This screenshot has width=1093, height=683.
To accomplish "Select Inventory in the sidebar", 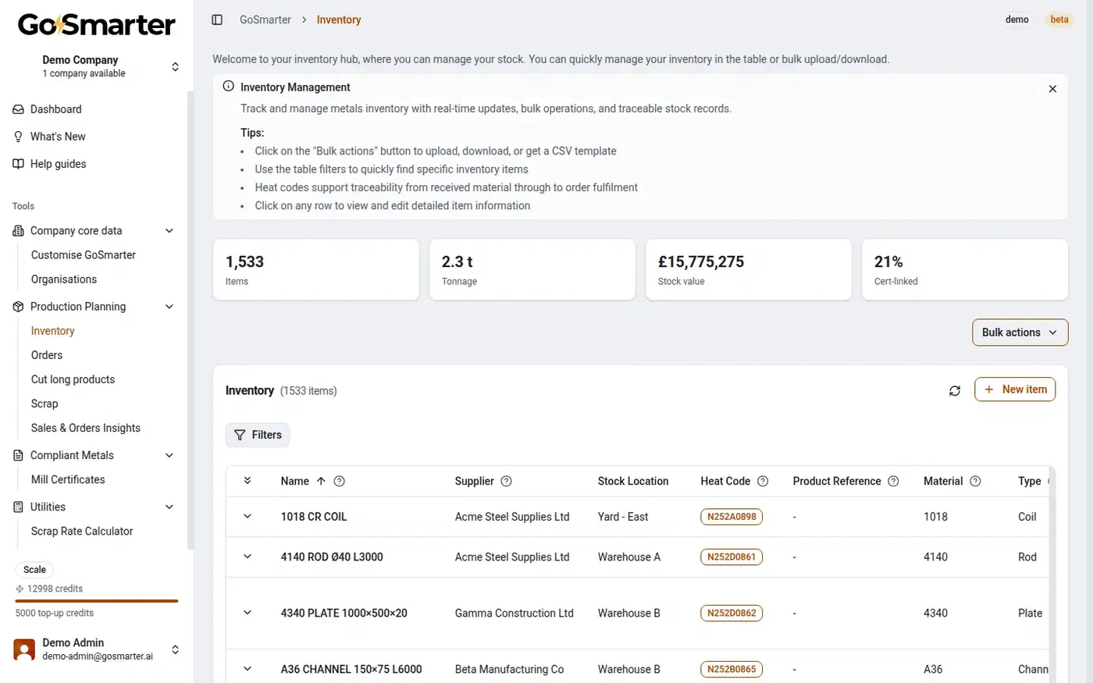I will point(53,331).
